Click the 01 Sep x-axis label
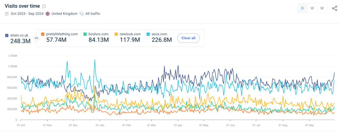The height and width of the screenshot is (134, 340). 309,125
